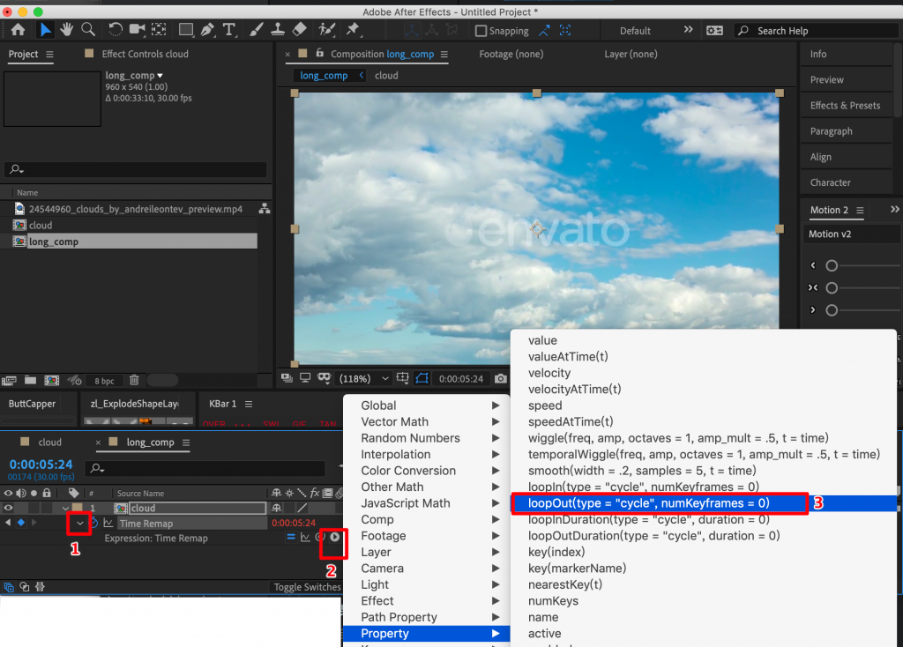
Task: Select the Roto Brush tool
Action: [x=327, y=30]
